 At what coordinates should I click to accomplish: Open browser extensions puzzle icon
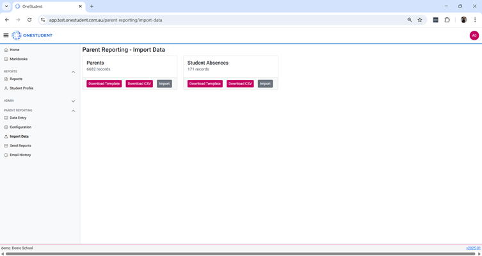(x=447, y=20)
